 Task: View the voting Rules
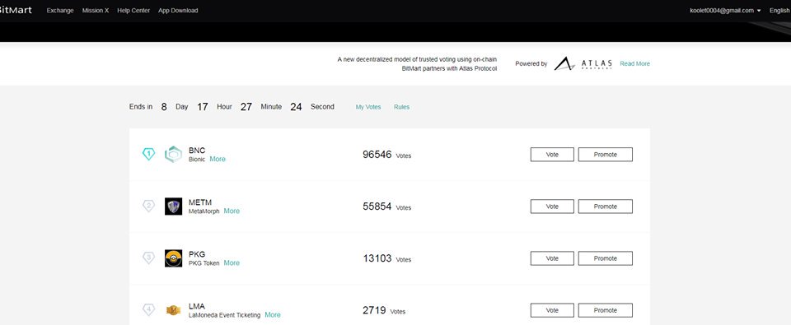[401, 107]
